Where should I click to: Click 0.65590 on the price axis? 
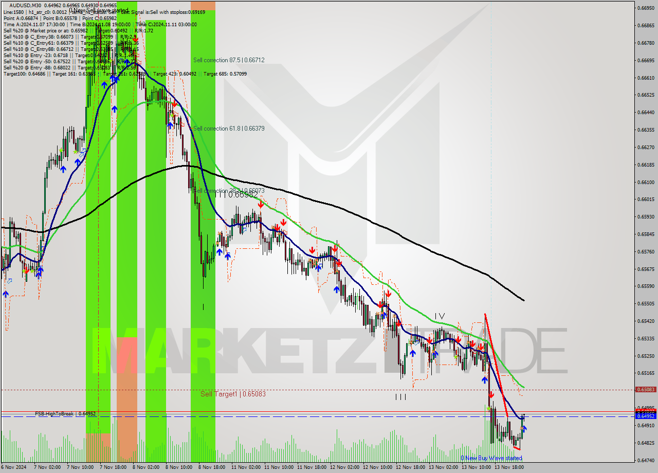click(646, 286)
